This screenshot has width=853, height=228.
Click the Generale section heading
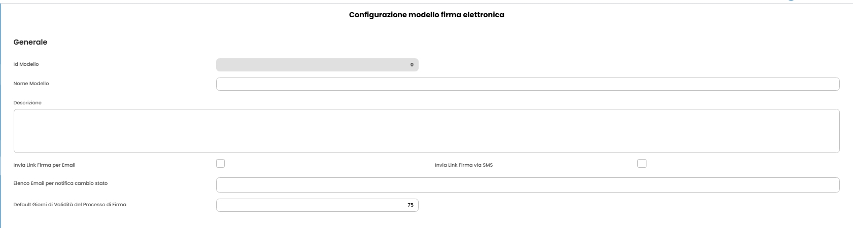point(30,43)
